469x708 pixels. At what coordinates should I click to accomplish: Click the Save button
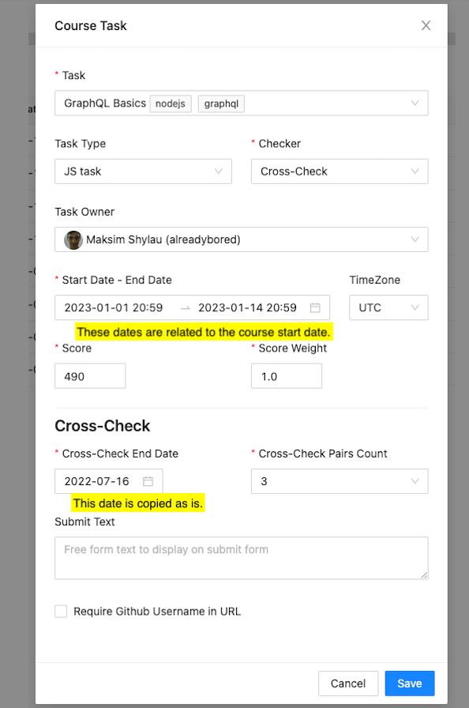[409, 683]
